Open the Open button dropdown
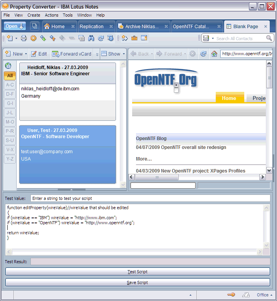Screen dimensions: 277x301 [15, 26]
